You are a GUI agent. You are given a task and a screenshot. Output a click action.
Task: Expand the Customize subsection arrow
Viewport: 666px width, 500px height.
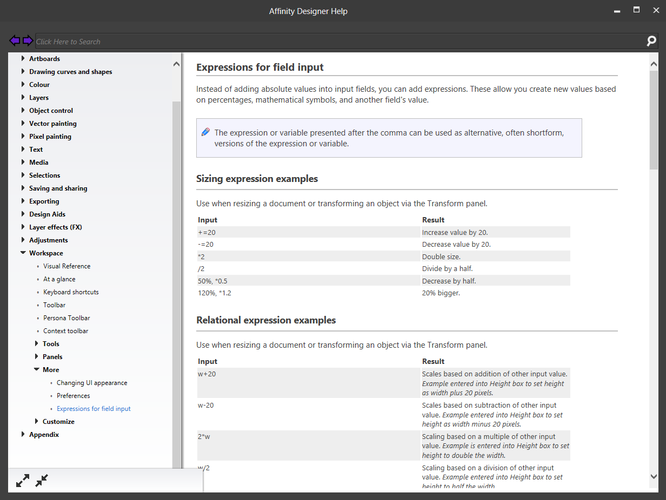[36, 421]
